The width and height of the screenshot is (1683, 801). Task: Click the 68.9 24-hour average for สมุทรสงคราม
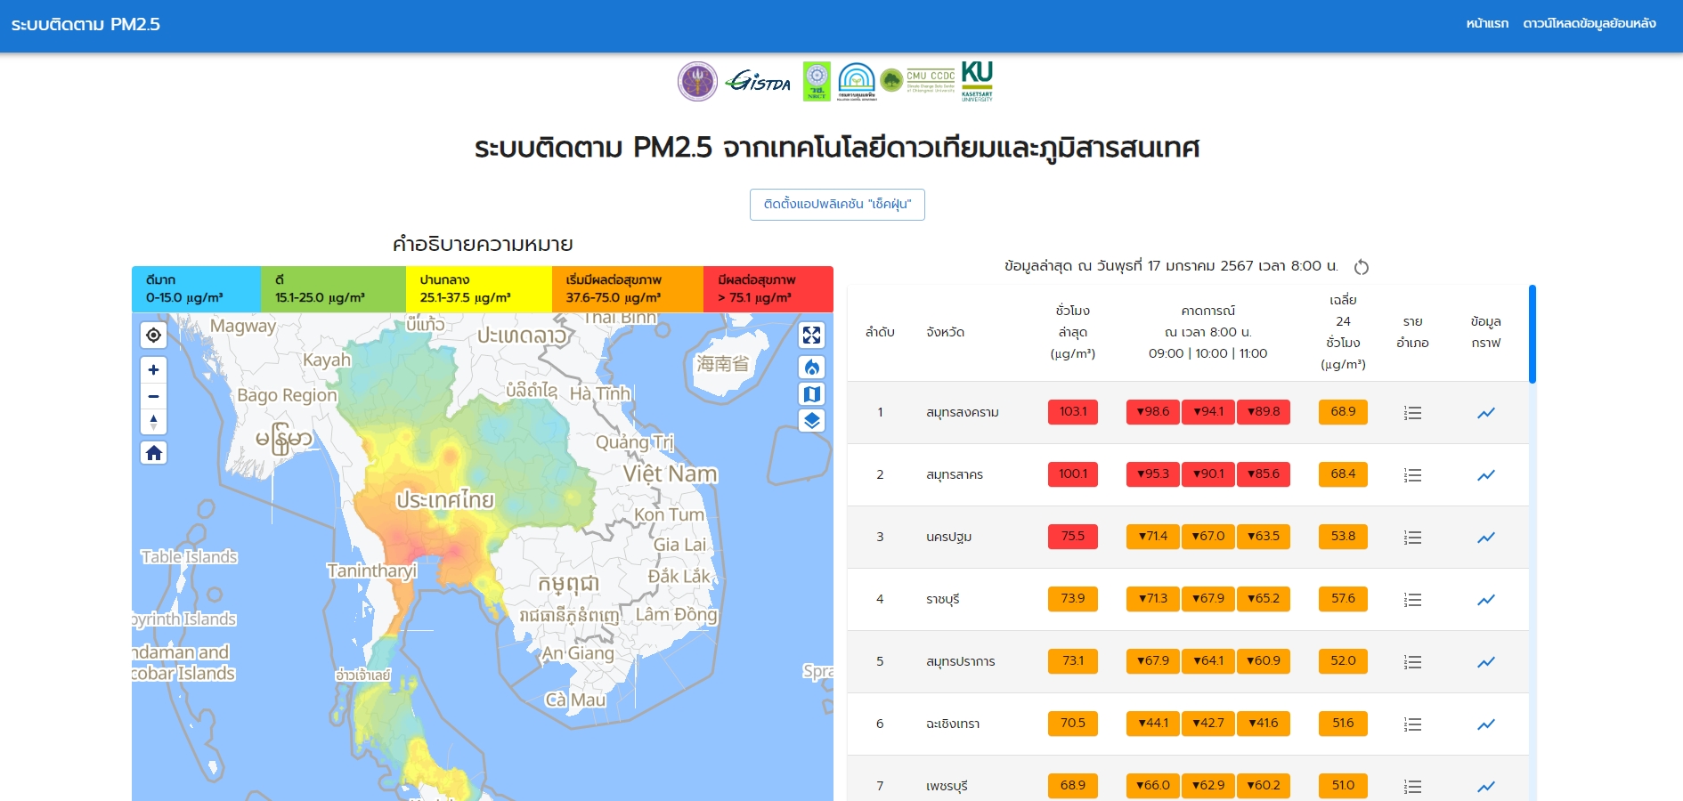point(1343,412)
